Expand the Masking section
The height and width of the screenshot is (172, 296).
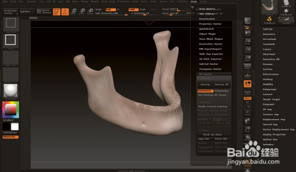pyautogui.click(x=268, y=79)
